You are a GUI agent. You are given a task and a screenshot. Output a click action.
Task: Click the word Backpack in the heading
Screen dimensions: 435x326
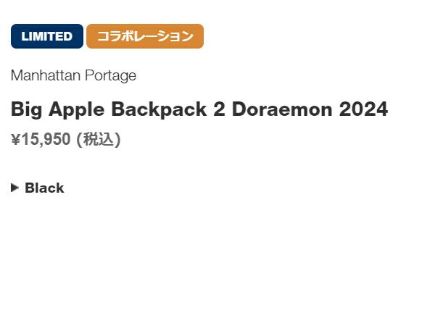click(x=159, y=110)
